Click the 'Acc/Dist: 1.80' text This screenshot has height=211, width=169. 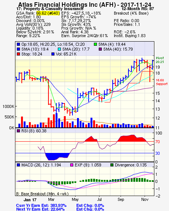(29, 17)
